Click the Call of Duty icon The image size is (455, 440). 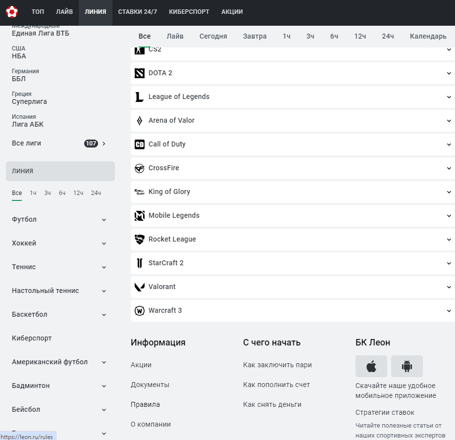[x=140, y=145]
